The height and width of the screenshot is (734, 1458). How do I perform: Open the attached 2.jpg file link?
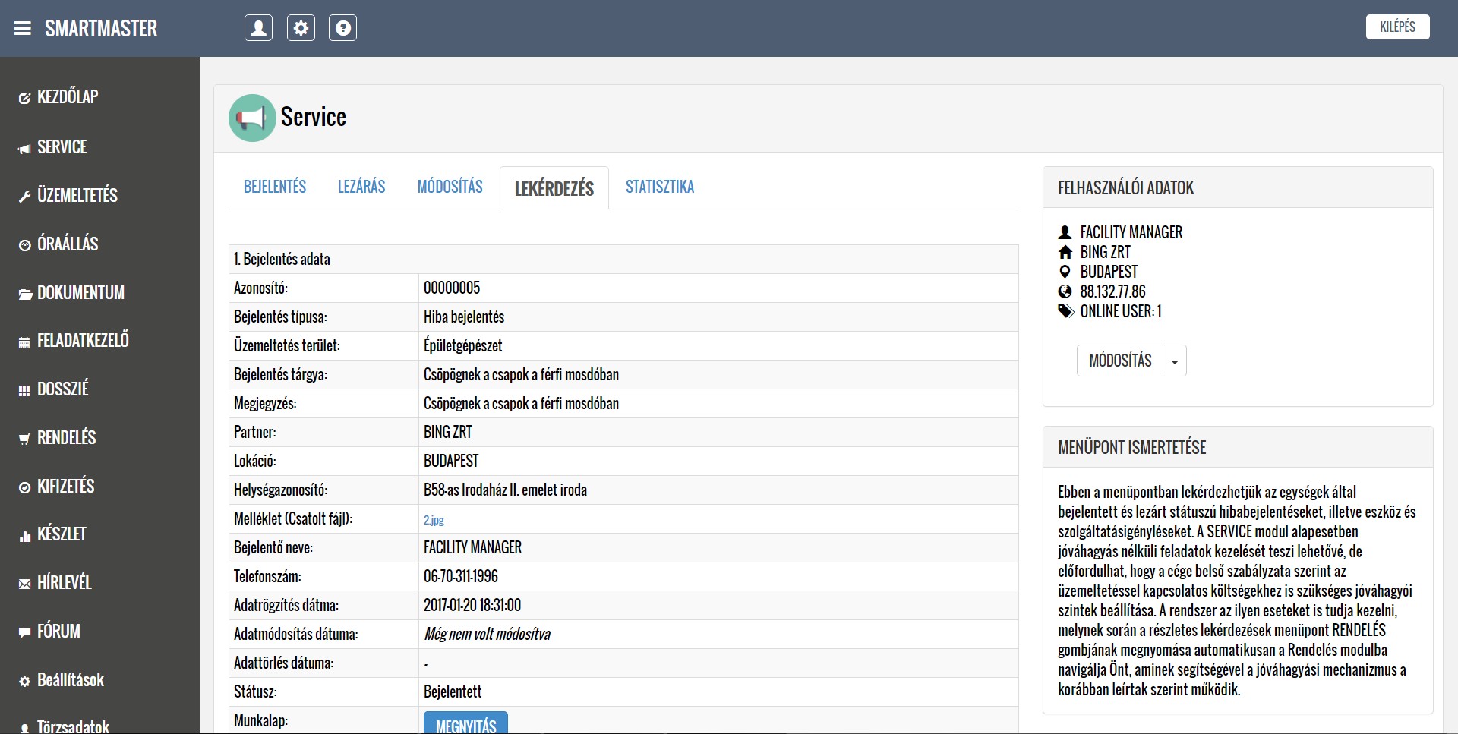click(x=434, y=520)
